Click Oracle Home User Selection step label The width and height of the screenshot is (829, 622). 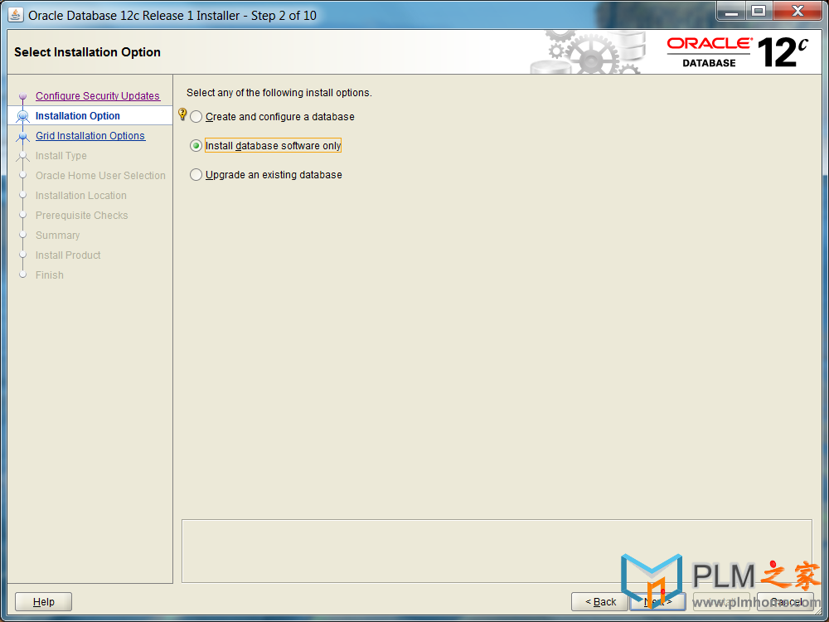100,176
